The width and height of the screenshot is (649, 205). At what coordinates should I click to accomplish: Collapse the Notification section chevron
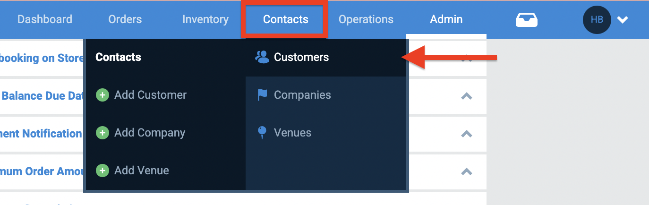[467, 134]
